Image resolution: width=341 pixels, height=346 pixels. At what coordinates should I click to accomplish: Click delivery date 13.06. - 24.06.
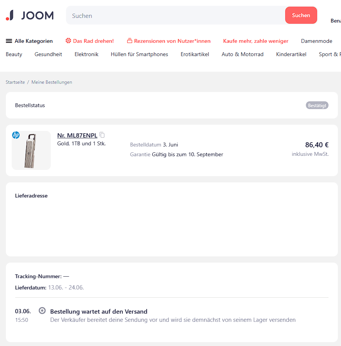66,288
